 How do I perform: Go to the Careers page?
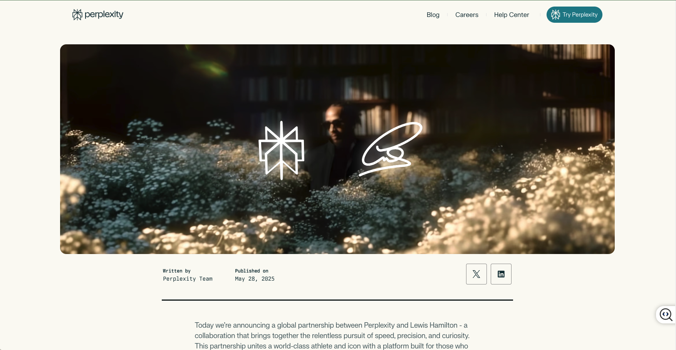(466, 15)
